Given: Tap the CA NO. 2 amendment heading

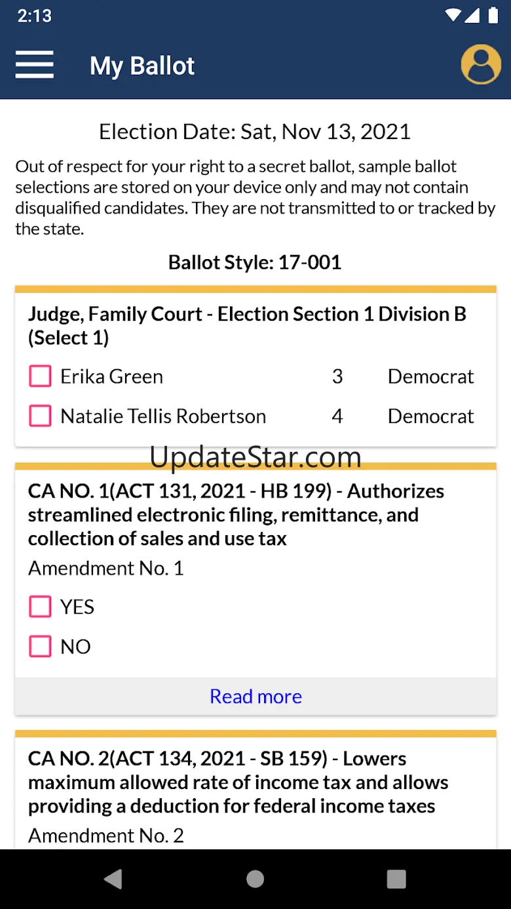Looking at the screenshot, I should [x=238, y=782].
